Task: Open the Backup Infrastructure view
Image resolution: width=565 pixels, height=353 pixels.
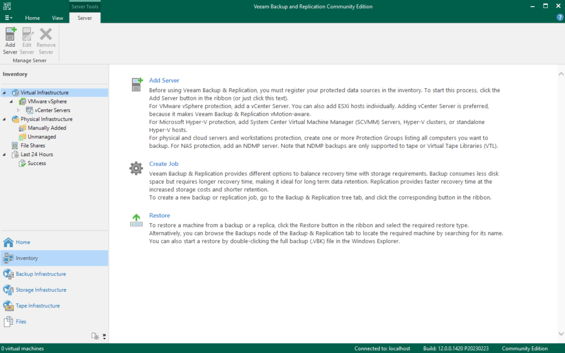Action: tap(55, 274)
